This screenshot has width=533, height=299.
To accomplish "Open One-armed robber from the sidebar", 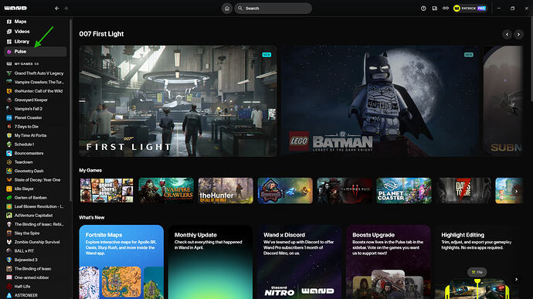I will click(x=36, y=277).
